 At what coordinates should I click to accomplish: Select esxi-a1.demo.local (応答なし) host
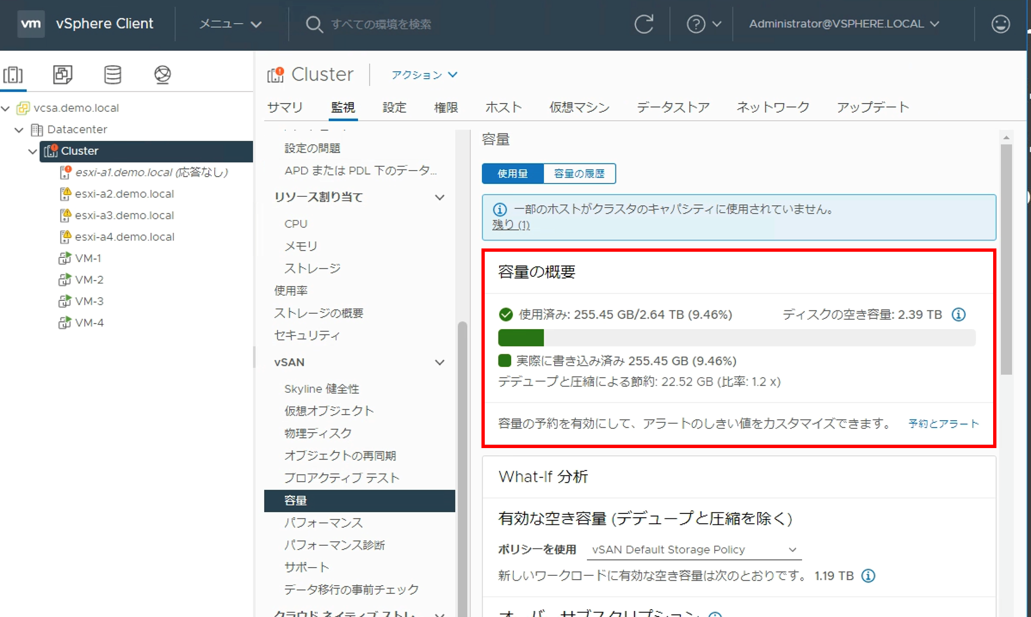(x=152, y=172)
